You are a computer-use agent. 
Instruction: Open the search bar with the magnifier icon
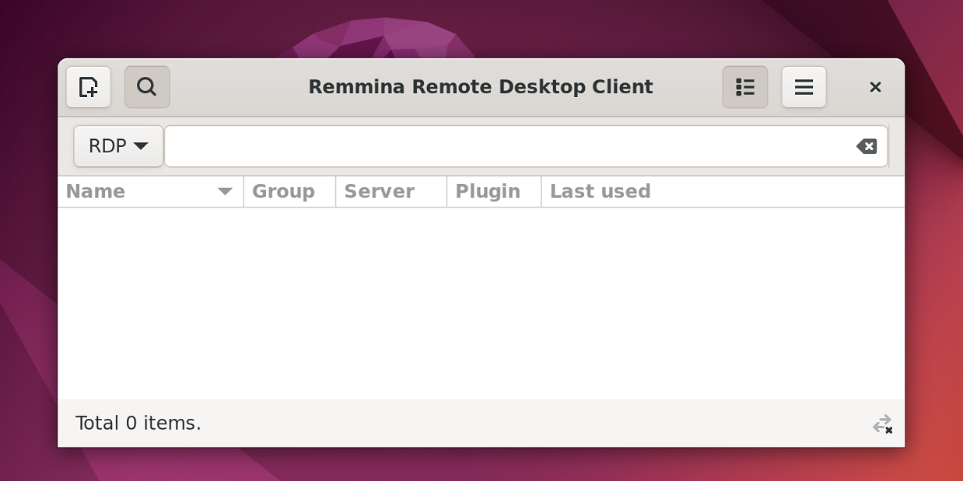click(147, 87)
